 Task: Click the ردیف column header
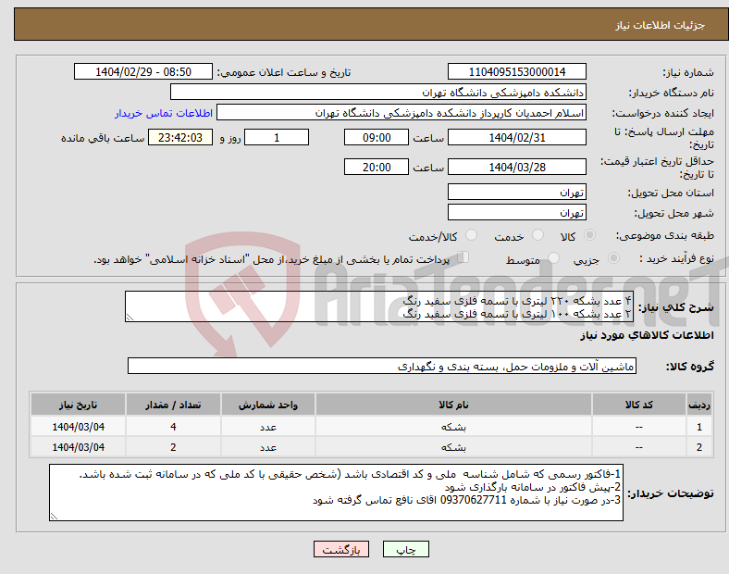point(699,405)
